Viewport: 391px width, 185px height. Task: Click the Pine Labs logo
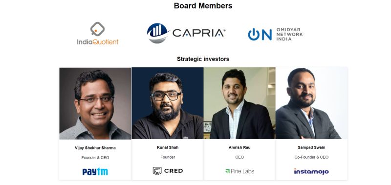click(x=239, y=171)
